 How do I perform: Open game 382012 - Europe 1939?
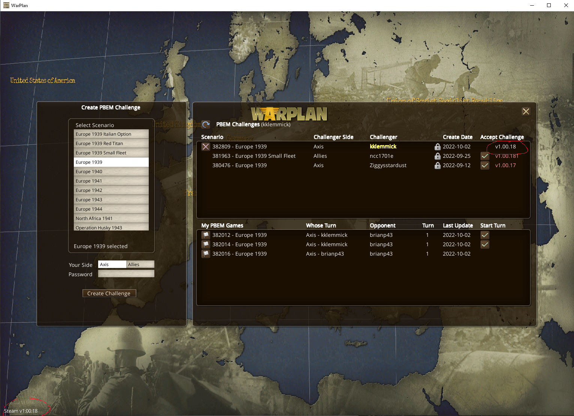point(239,235)
